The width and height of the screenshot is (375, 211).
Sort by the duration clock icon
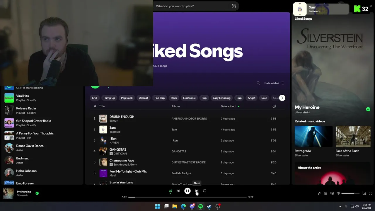(274, 106)
